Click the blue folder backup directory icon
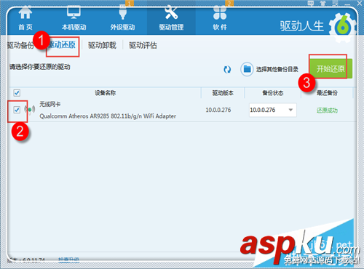This screenshot has height=269, width=364. 247,69
